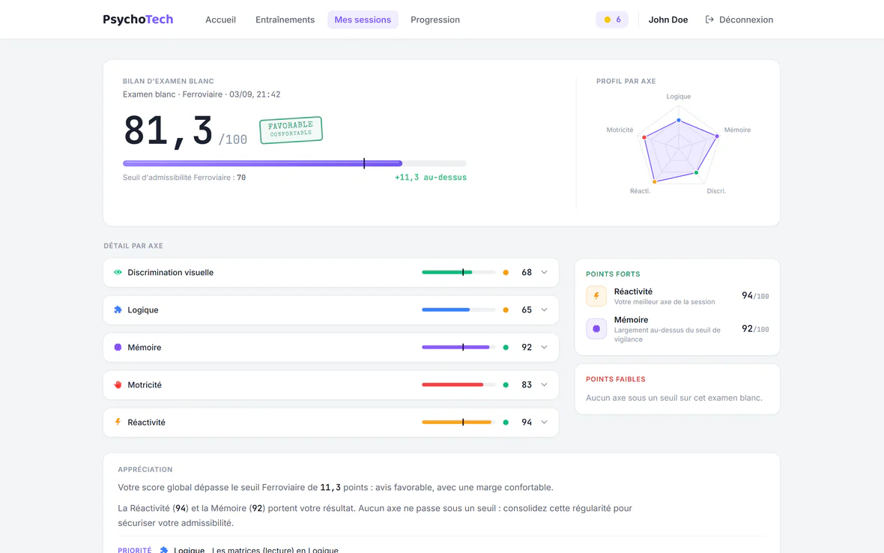The width and height of the screenshot is (884, 553).
Task: Click the global score purple progress bar
Action: click(294, 163)
